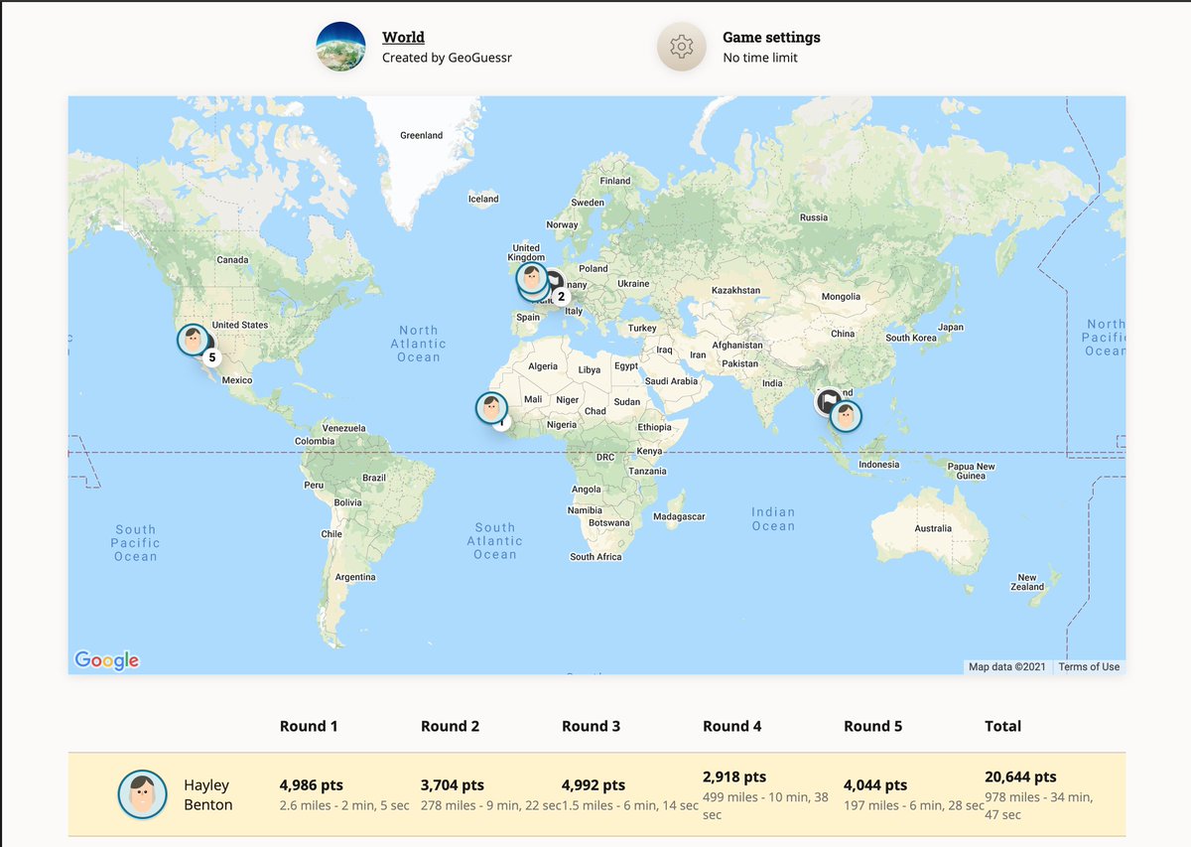
Task: Click the Hayley Benton player name
Action: tap(208, 794)
